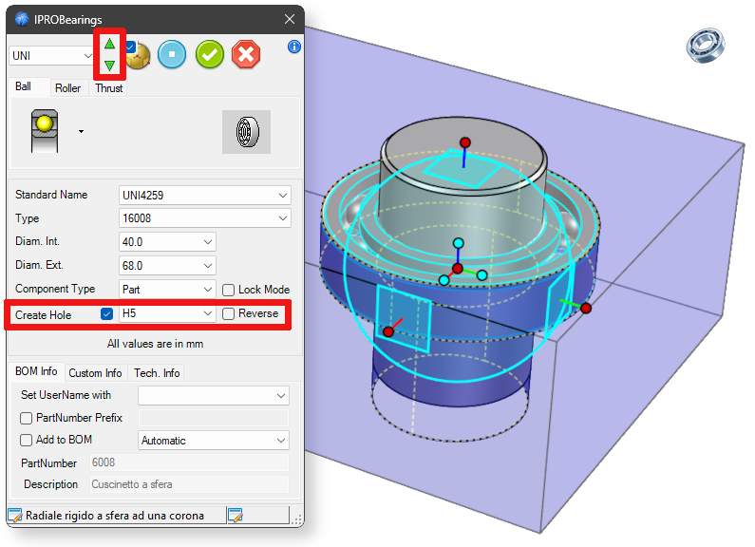Image resolution: width=755 pixels, height=547 pixels.
Task: Click the bearing logo in viewport corner
Action: 707,46
